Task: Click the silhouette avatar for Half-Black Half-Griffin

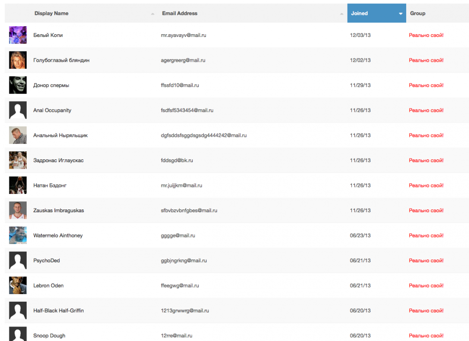Action: coord(18,311)
